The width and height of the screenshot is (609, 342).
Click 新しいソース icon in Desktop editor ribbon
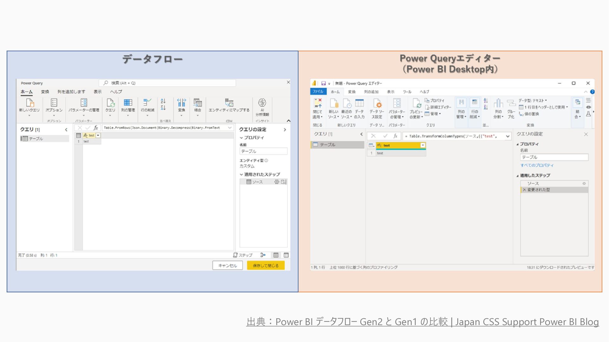334,103
